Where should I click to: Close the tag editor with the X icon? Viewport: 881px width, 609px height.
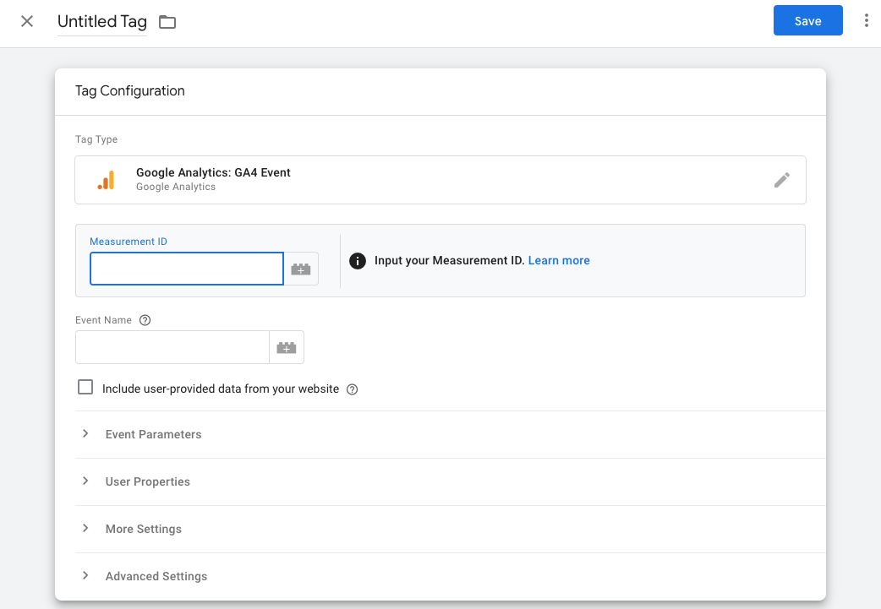pyautogui.click(x=27, y=21)
